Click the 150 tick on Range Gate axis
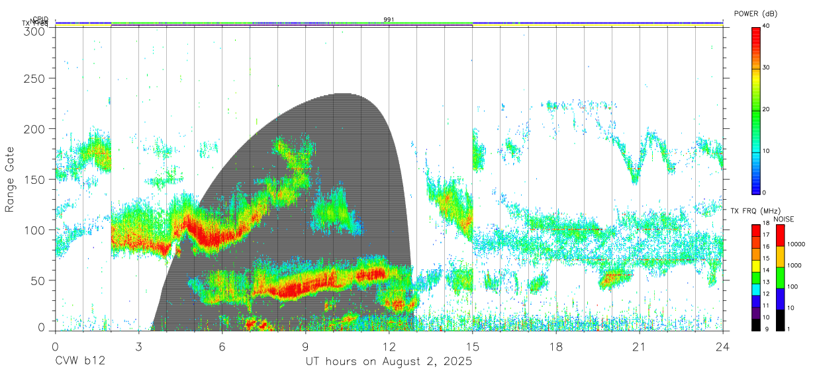Screen dimensions: 813x375 click(34, 179)
